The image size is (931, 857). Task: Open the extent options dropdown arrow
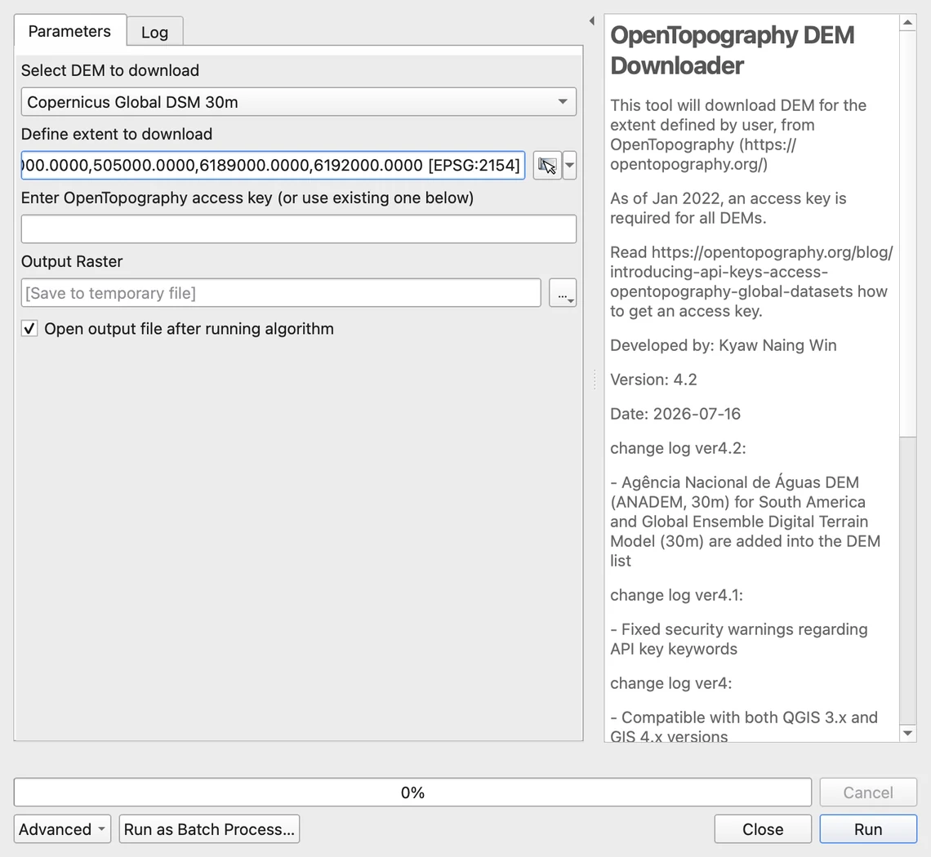(x=569, y=165)
